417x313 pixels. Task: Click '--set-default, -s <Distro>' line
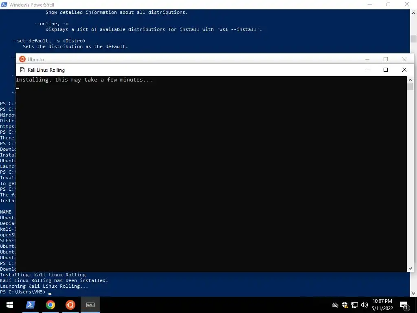48,41
